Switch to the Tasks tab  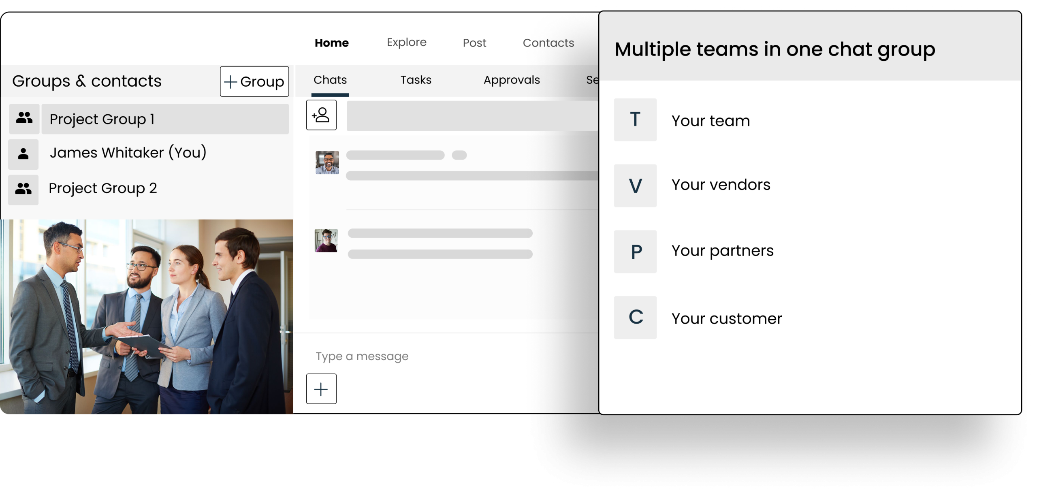(416, 80)
